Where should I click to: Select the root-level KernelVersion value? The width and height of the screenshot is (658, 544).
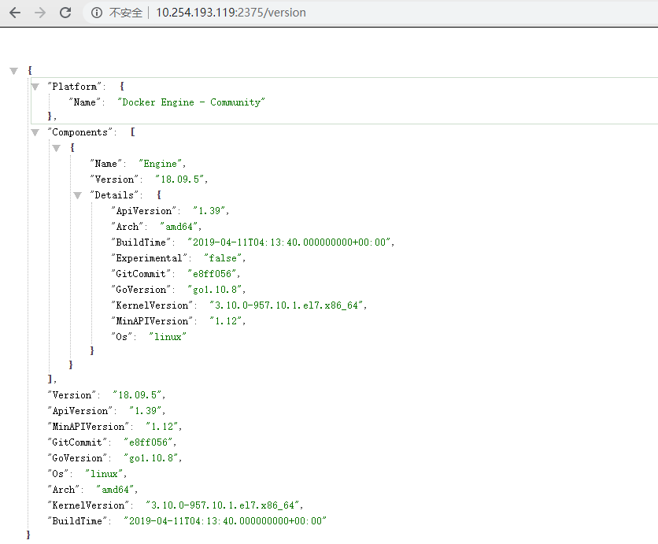pos(223,505)
